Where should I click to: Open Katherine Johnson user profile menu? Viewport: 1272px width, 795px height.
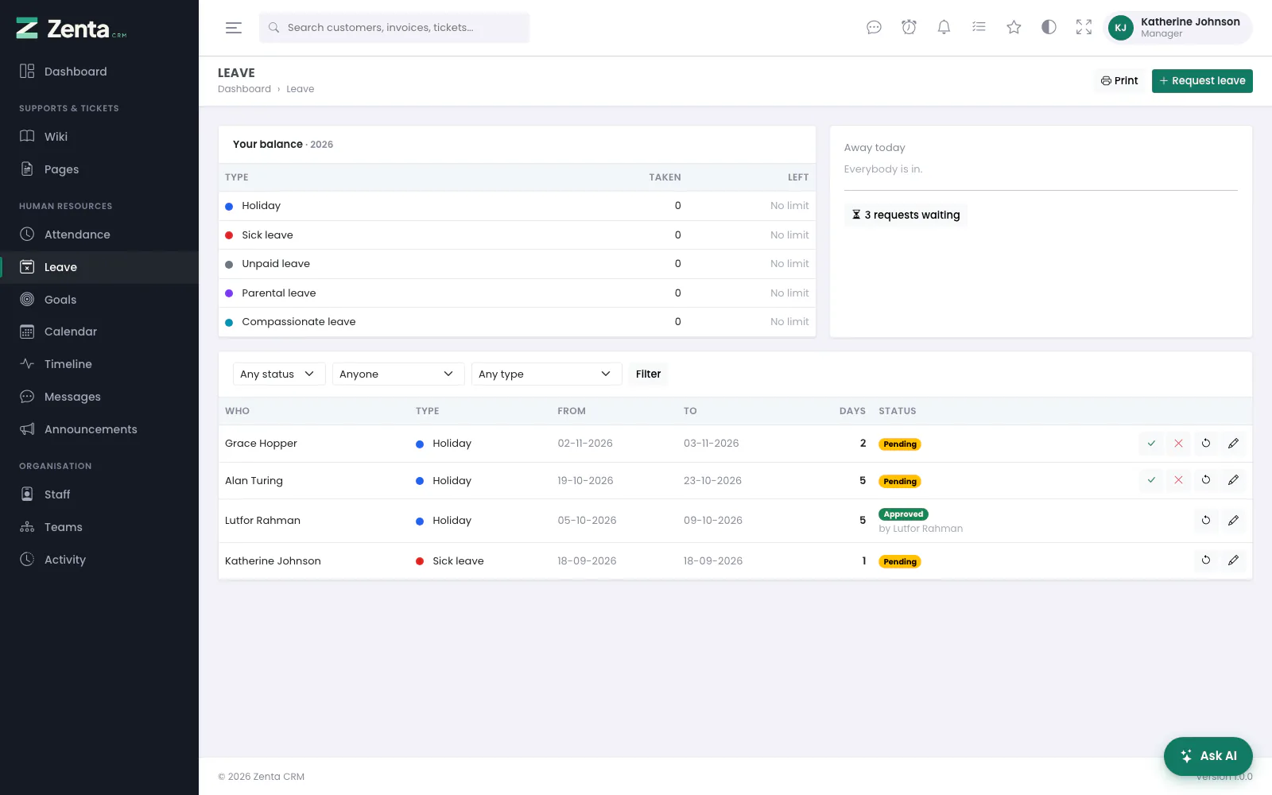click(1177, 28)
